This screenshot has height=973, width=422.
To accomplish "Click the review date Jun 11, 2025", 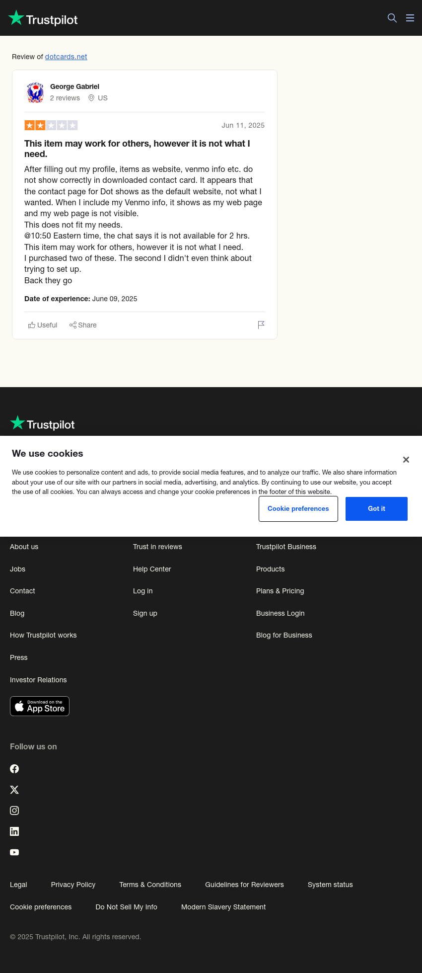I will click(x=243, y=125).
